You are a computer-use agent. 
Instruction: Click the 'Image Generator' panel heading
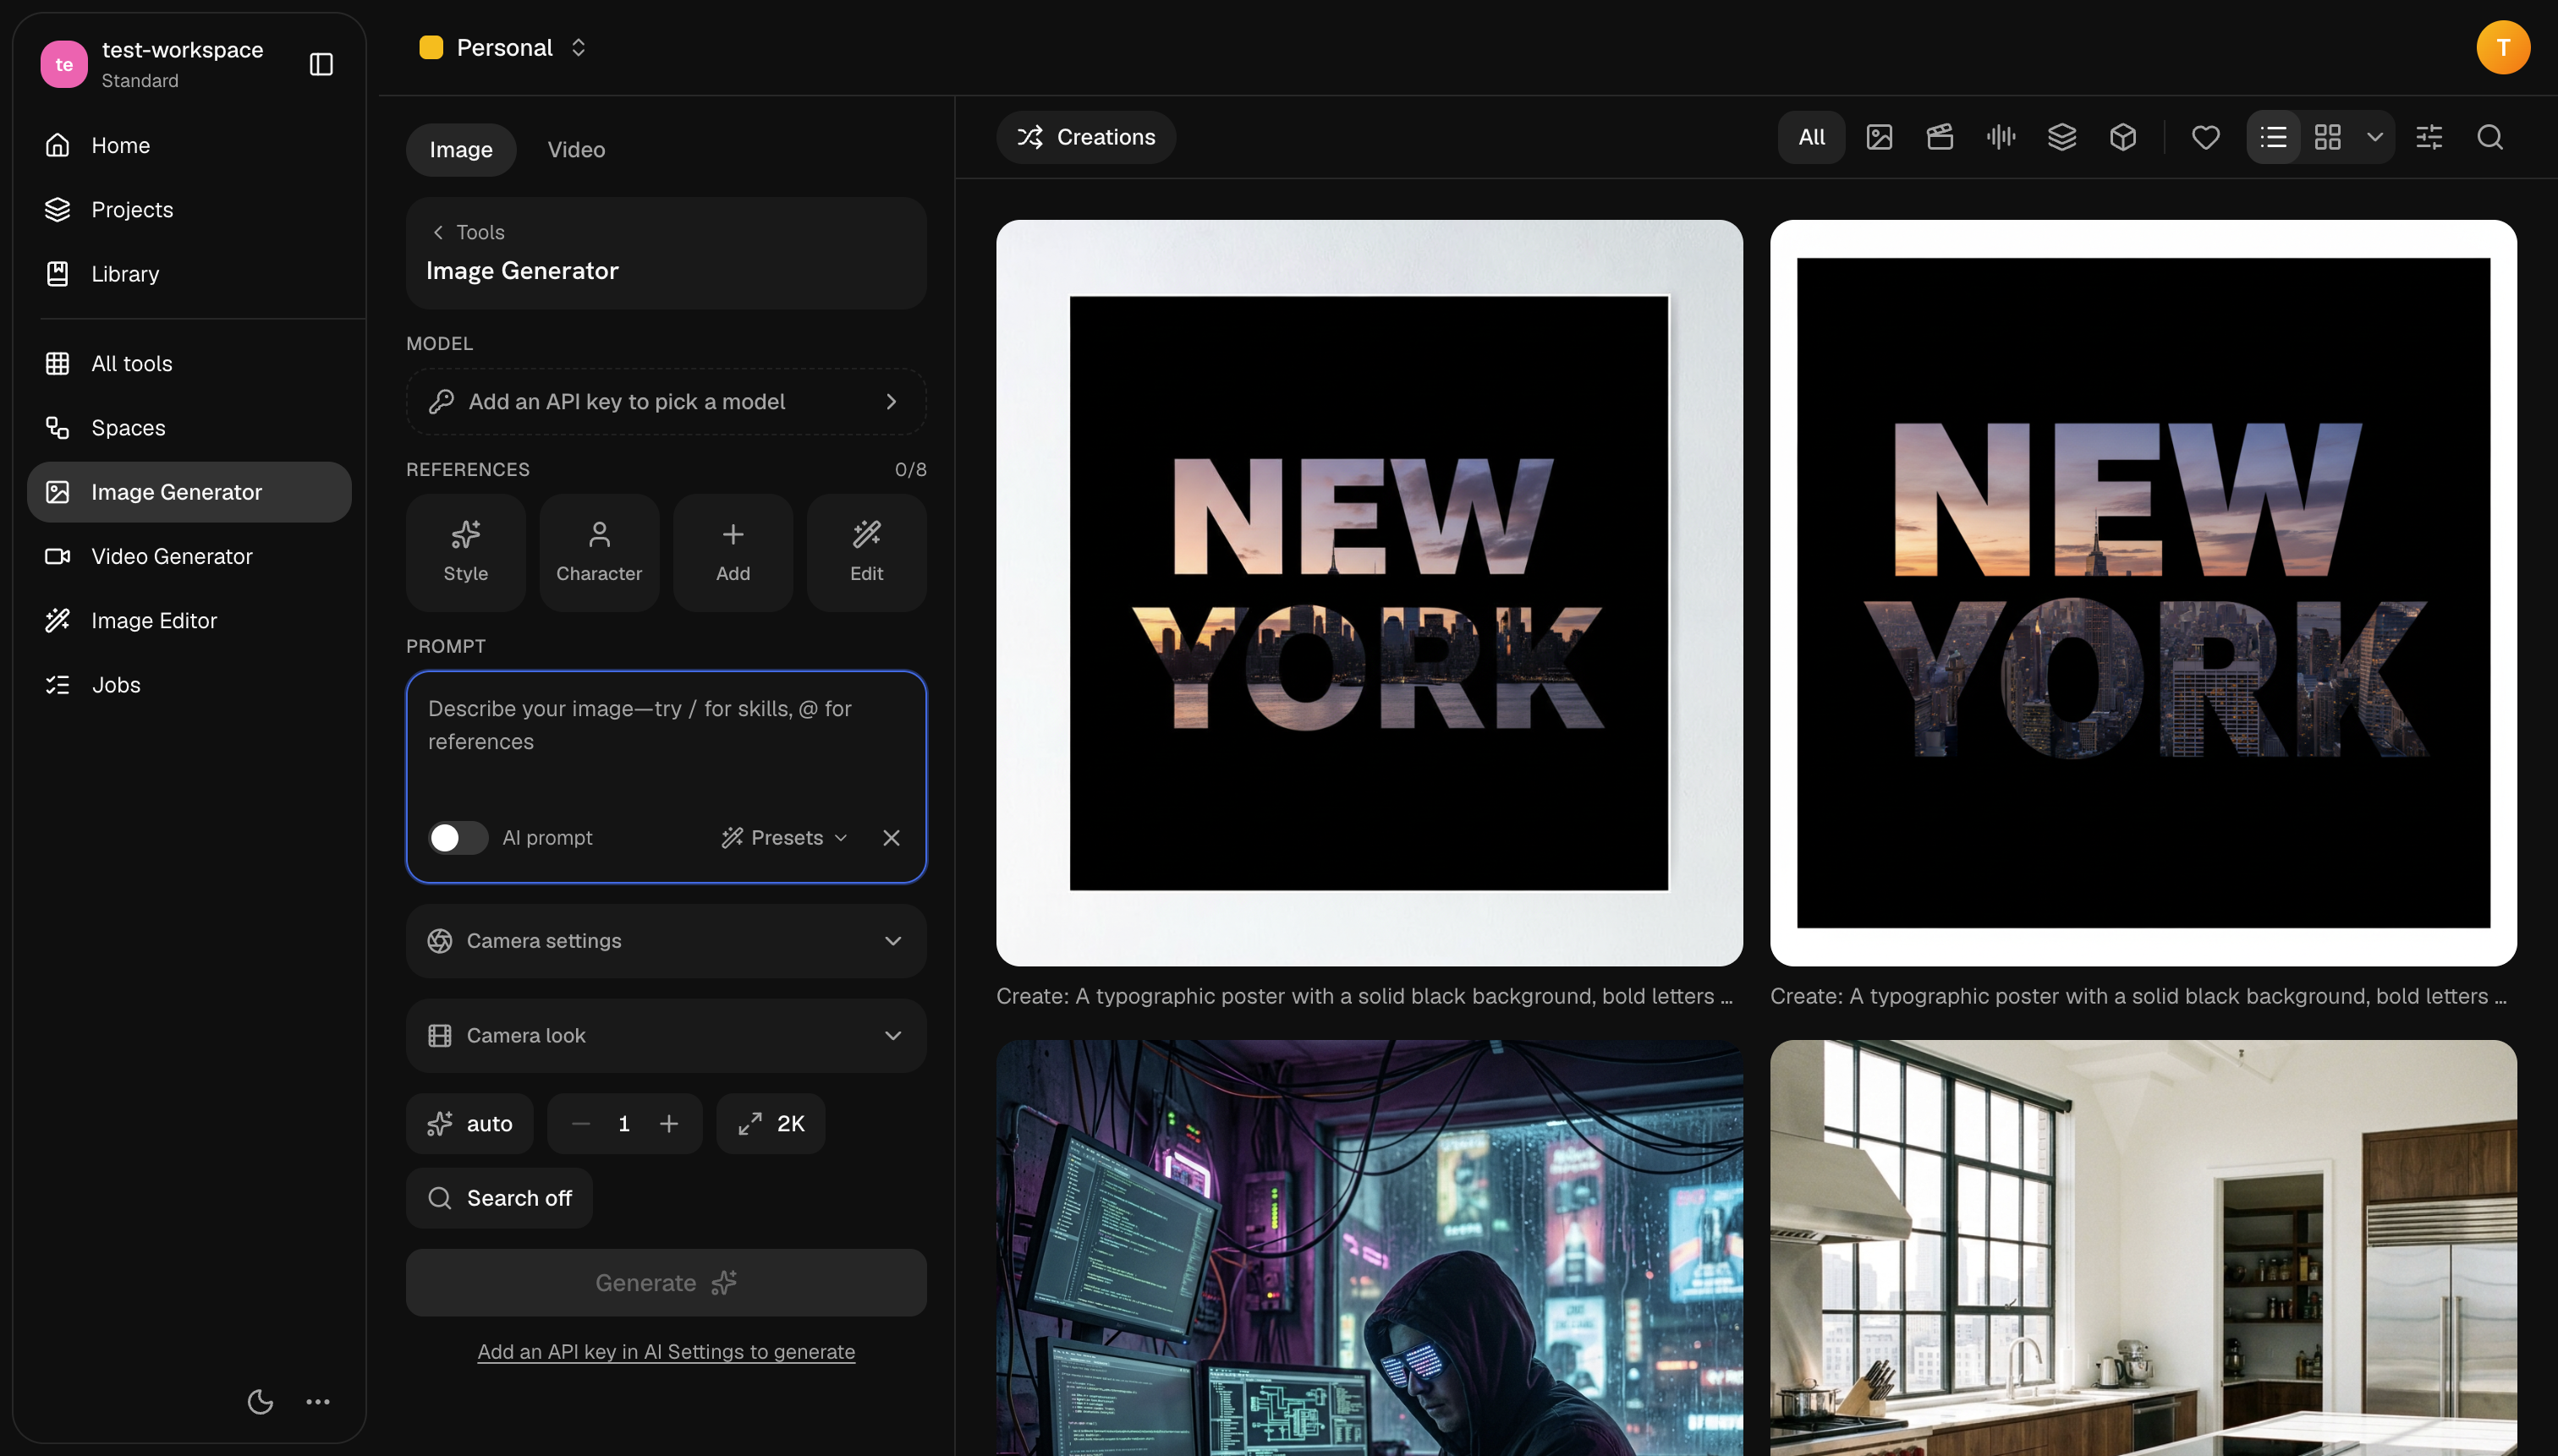522,270
